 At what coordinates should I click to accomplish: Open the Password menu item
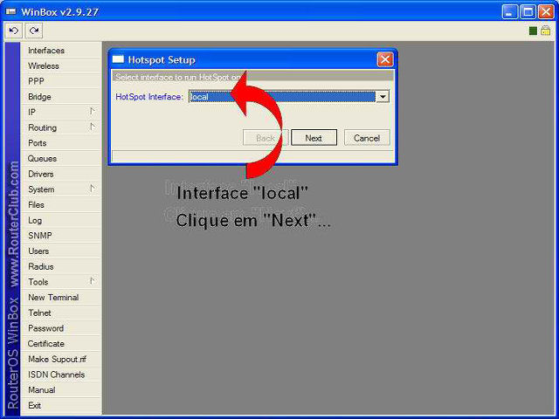point(61,328)
